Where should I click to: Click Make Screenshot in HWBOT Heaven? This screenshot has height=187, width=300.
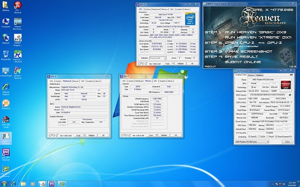tap(248, 52)
